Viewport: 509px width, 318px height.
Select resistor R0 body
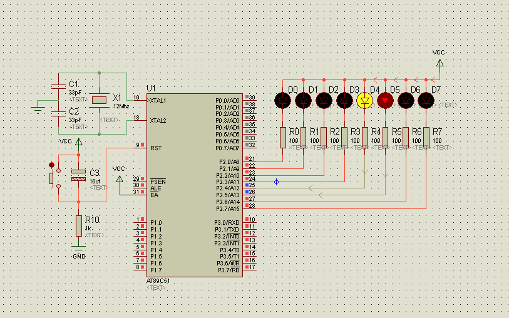coord(283,138)
